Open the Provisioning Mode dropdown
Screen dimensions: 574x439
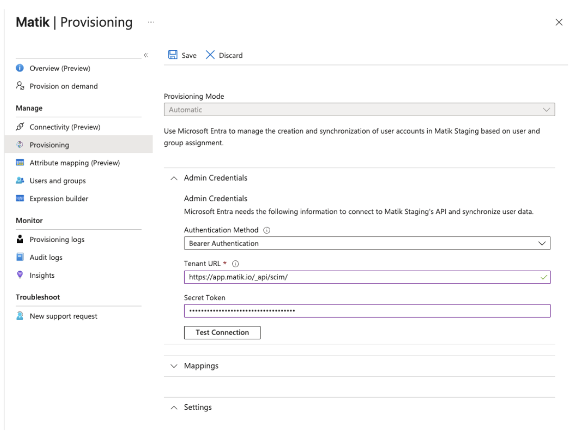[359, 109]
